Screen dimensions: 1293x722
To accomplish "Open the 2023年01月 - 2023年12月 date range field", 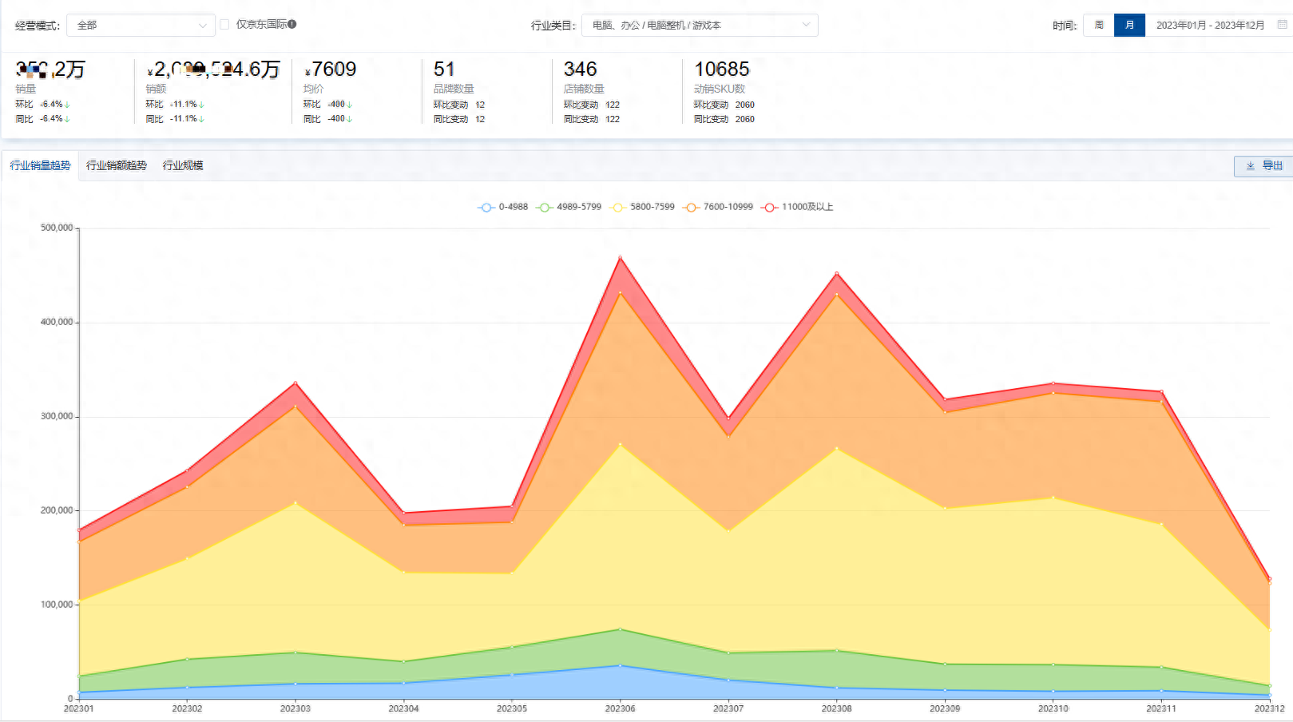I will pos(1210,26).
